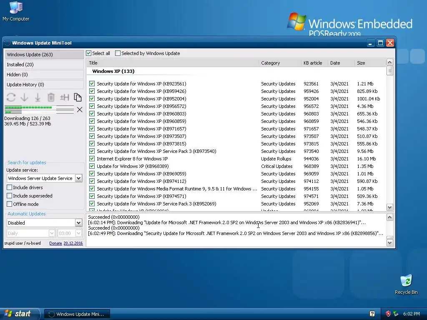Click the system clock showing 6:02 PM
427x320 pixels.
click(x=412, y=314)
